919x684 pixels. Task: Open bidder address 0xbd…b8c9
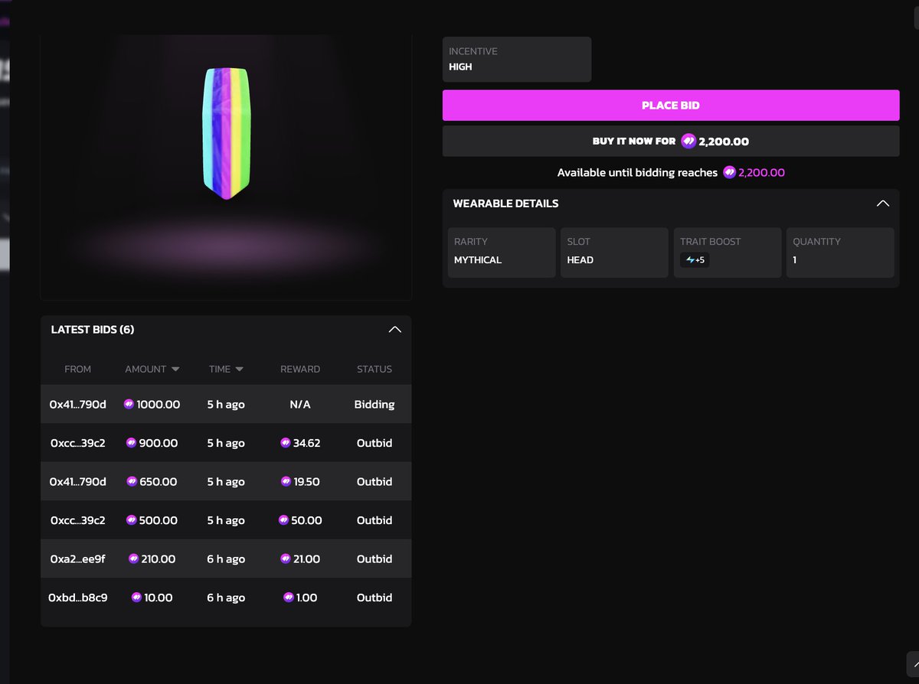coord(77,598)
